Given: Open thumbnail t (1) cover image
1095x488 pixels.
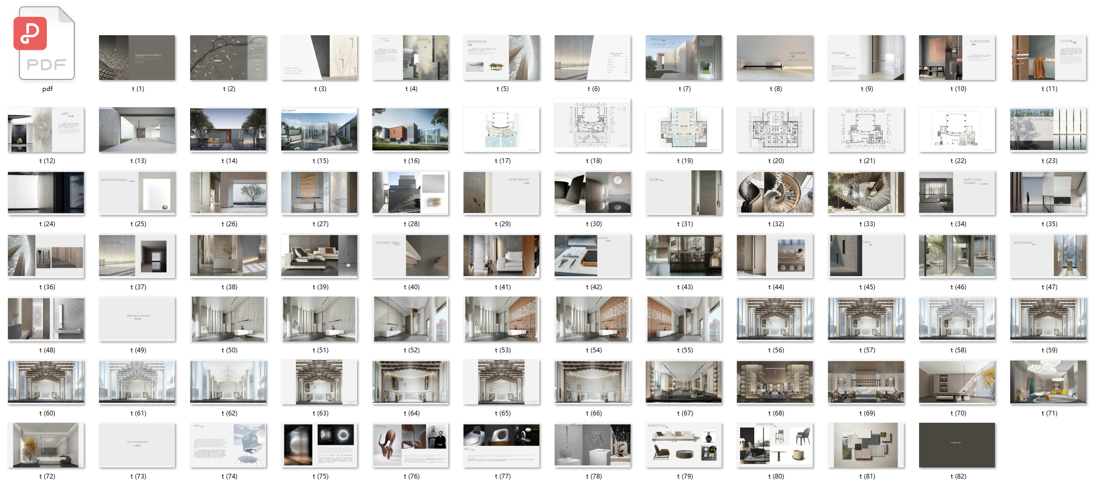Looking at the screenshot, I should (137, 58).
